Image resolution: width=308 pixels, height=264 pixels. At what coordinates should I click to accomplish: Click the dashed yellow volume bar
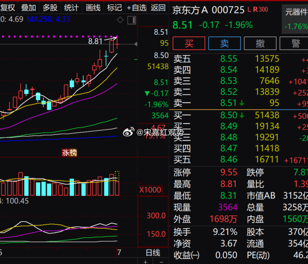coord(117,176)
